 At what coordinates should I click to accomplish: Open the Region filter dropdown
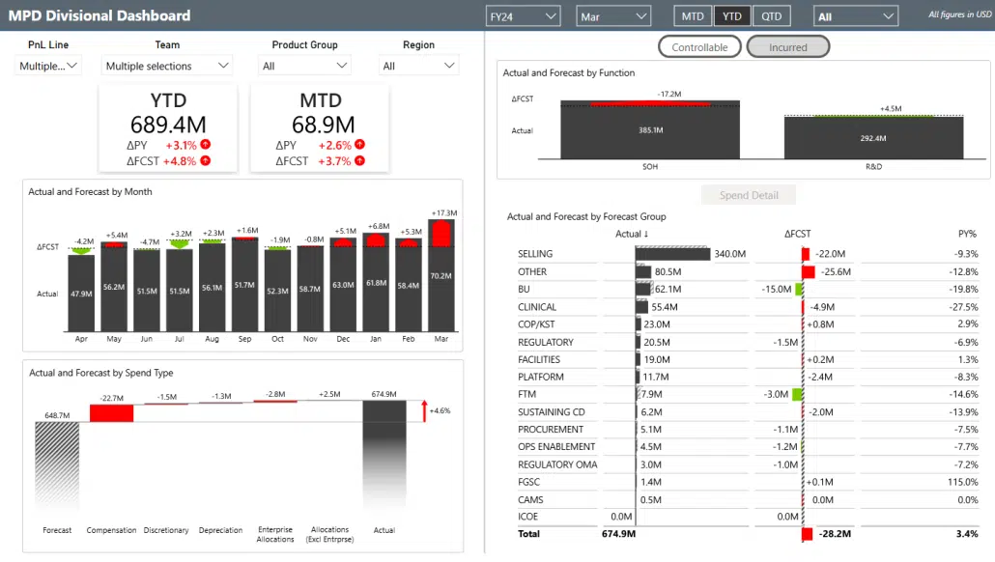click(418, 66)
